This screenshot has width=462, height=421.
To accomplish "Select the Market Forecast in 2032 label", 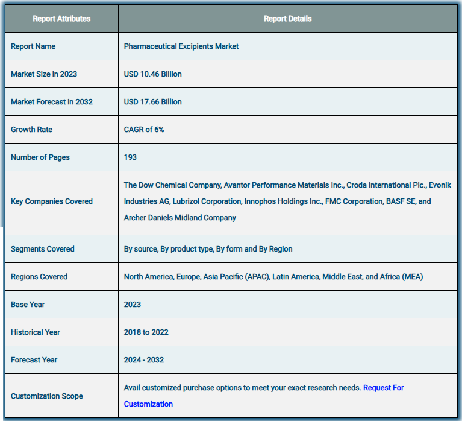I will (x=52, y=102).
